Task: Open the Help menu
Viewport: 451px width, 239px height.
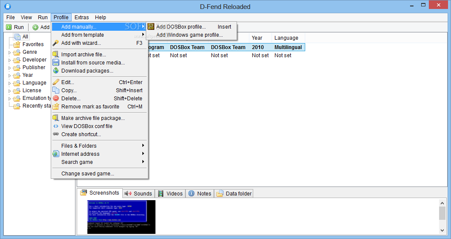Action: point(101,17)
